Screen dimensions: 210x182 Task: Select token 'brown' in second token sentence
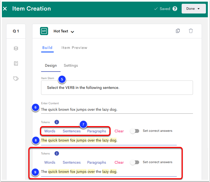64,171
